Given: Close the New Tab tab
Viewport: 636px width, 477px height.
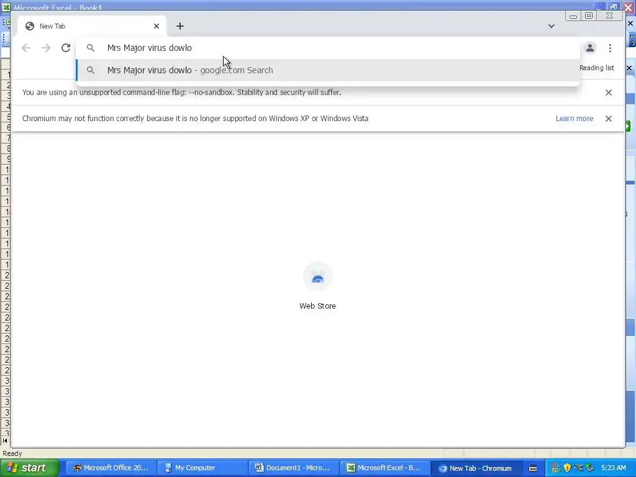Looking at the screenshot, I should pos(157,26).
